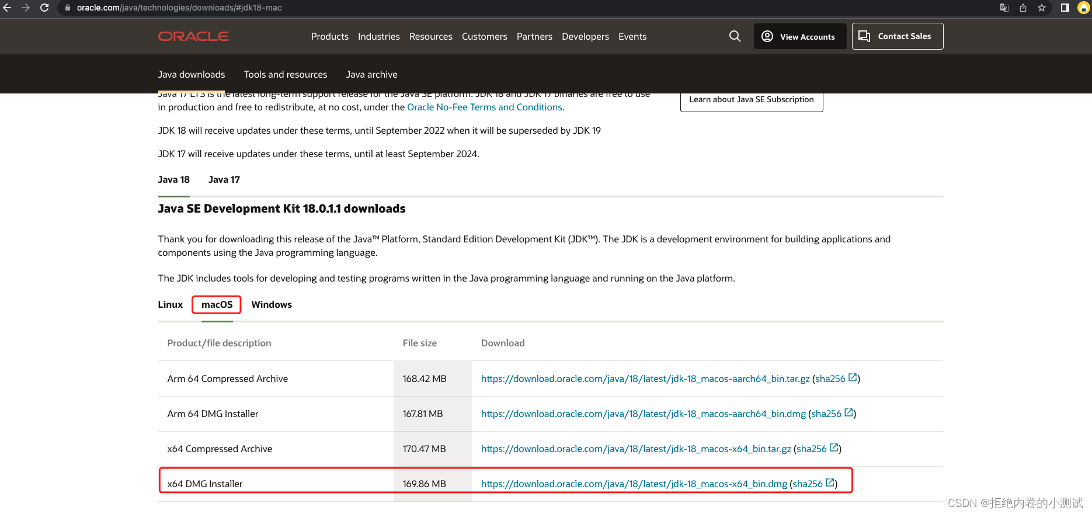Select the macOS tab
This screenshot has height=514, width=1092.
[x=217, y=304]
